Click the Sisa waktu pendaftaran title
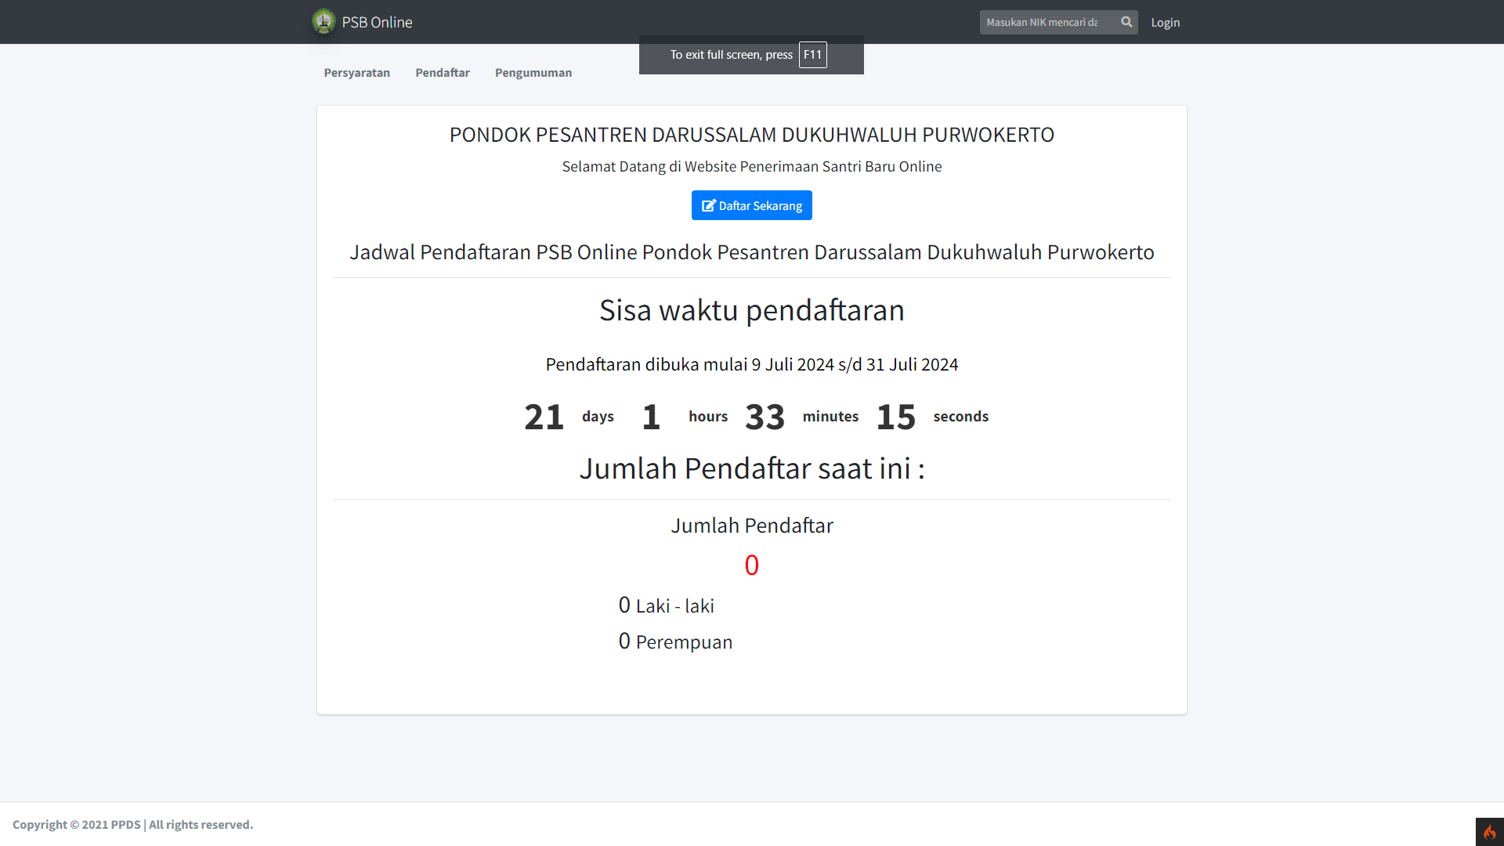Viewport: 1504px width, 846px height. coord(751,309)
